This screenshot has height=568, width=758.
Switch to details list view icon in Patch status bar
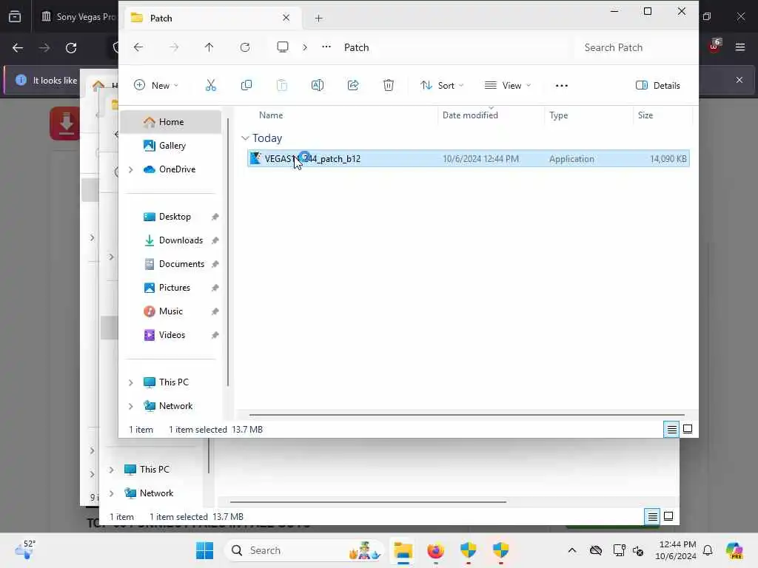(x=671, y=429)
